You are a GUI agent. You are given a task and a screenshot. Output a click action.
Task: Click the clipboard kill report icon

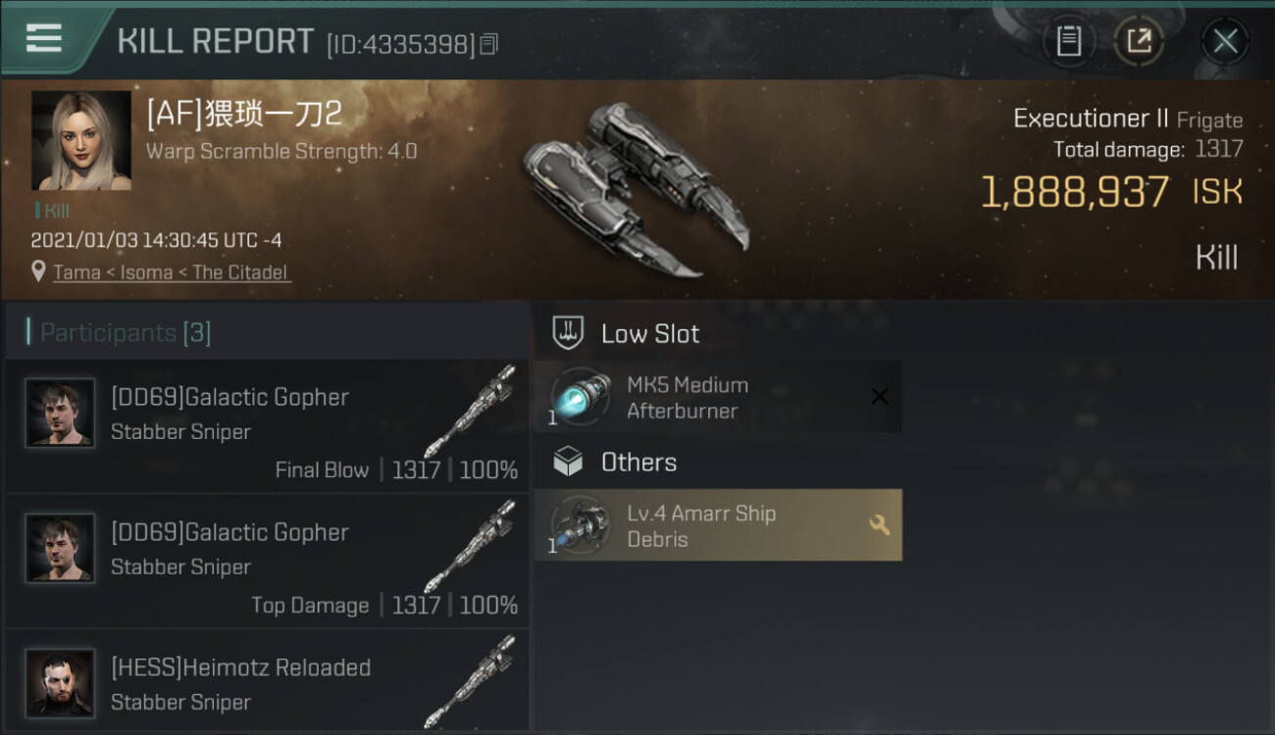pyautogui.click(x=1069, y=41)
